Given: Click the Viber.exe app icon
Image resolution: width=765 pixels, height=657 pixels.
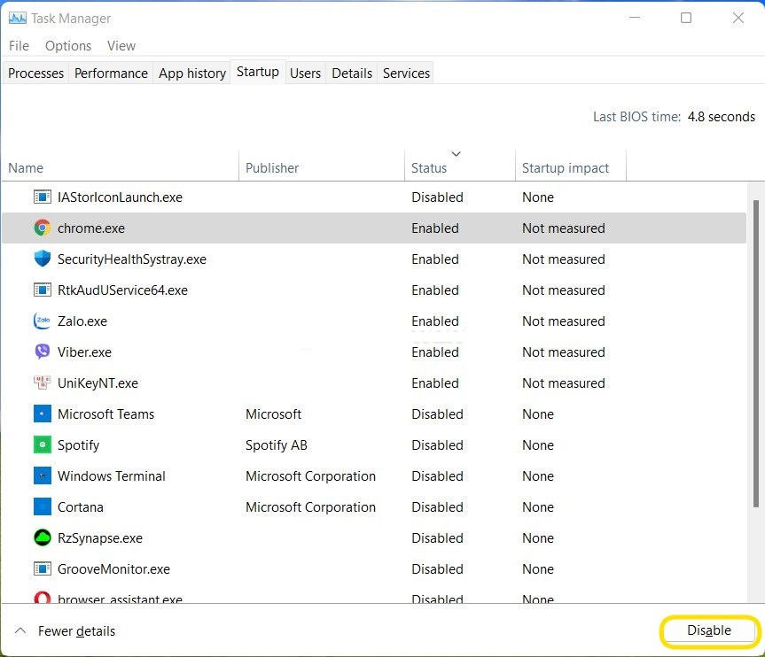Looking at the screenshot, I should 42,352.
